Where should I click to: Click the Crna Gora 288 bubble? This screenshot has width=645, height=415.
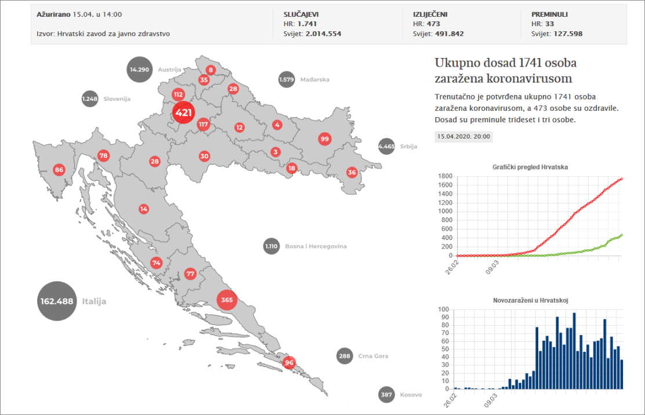[345, 356]
